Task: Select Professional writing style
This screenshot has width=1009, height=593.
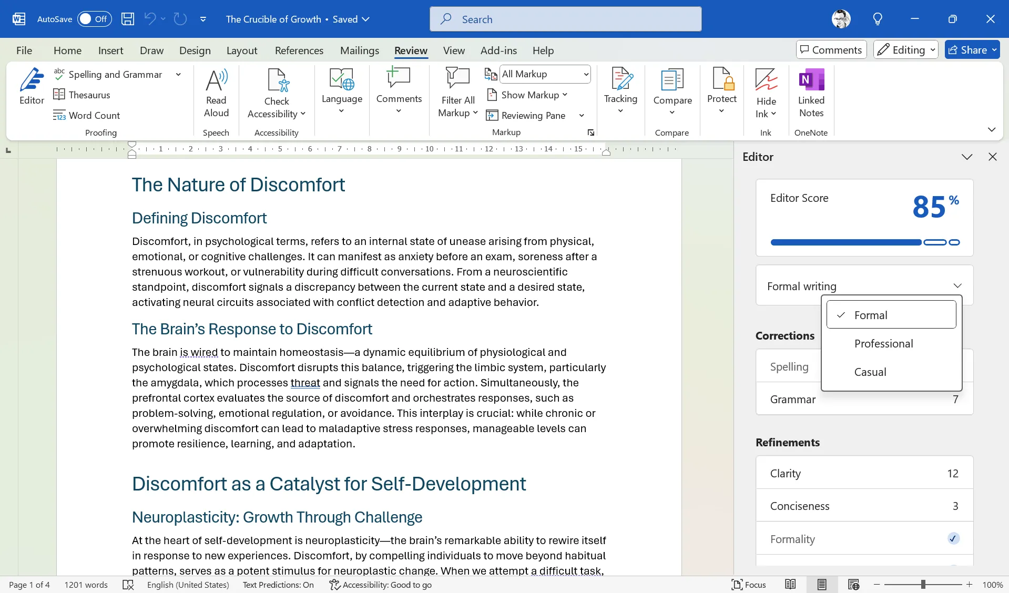Action: tap(883, 343)
